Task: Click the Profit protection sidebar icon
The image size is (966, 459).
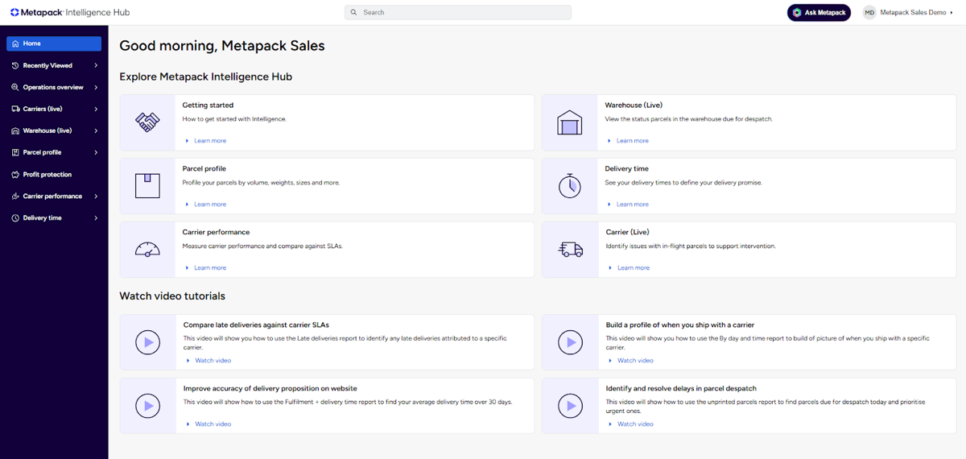Action: [15, 174]
